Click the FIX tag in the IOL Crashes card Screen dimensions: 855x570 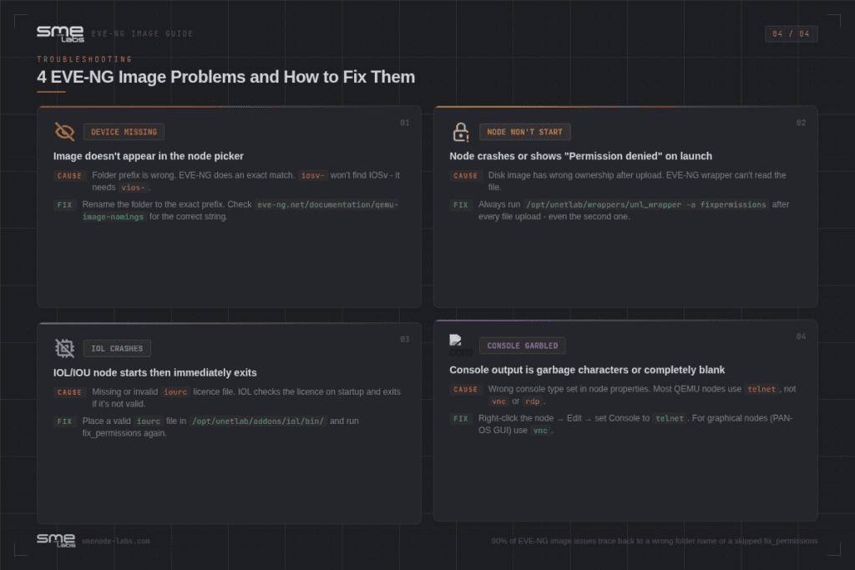64,421
